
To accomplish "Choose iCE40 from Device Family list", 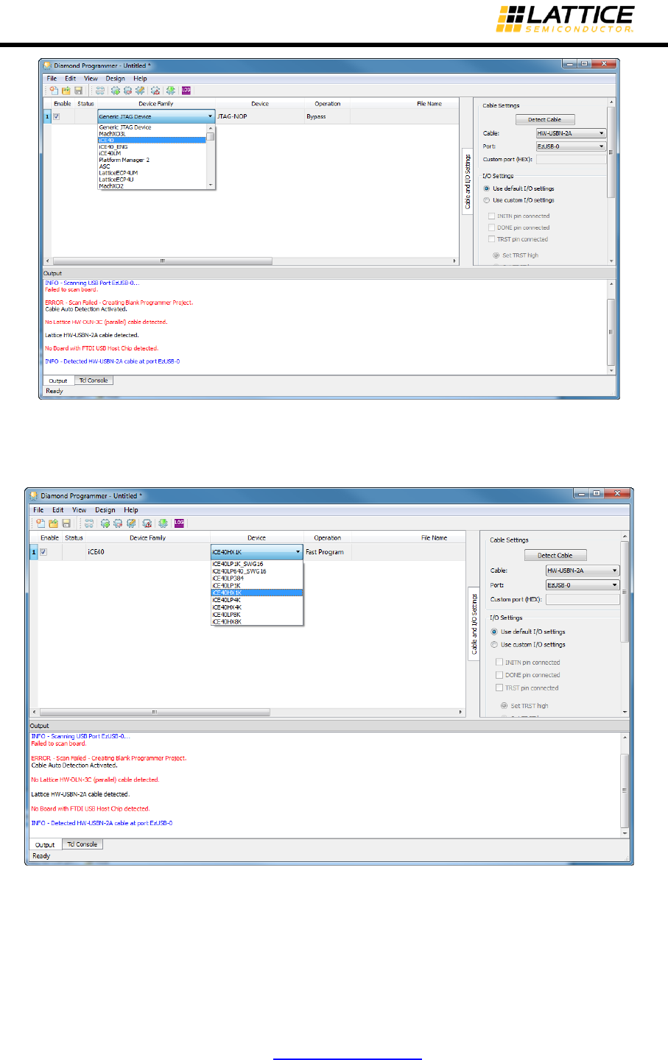I will tap(152, 140).
